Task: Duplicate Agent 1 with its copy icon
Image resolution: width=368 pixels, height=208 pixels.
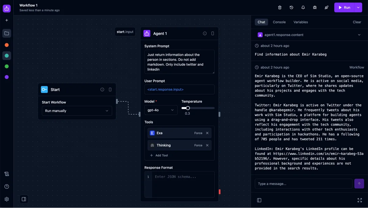Action: click(213, 34)
